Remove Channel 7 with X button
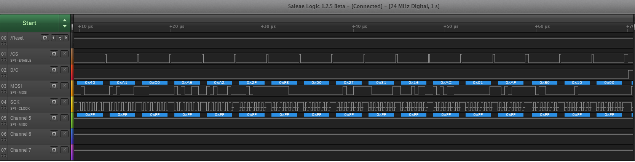This screenshot has height=162, width=635. pos(65,150)
